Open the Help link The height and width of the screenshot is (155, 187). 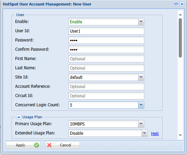(155, 134)
